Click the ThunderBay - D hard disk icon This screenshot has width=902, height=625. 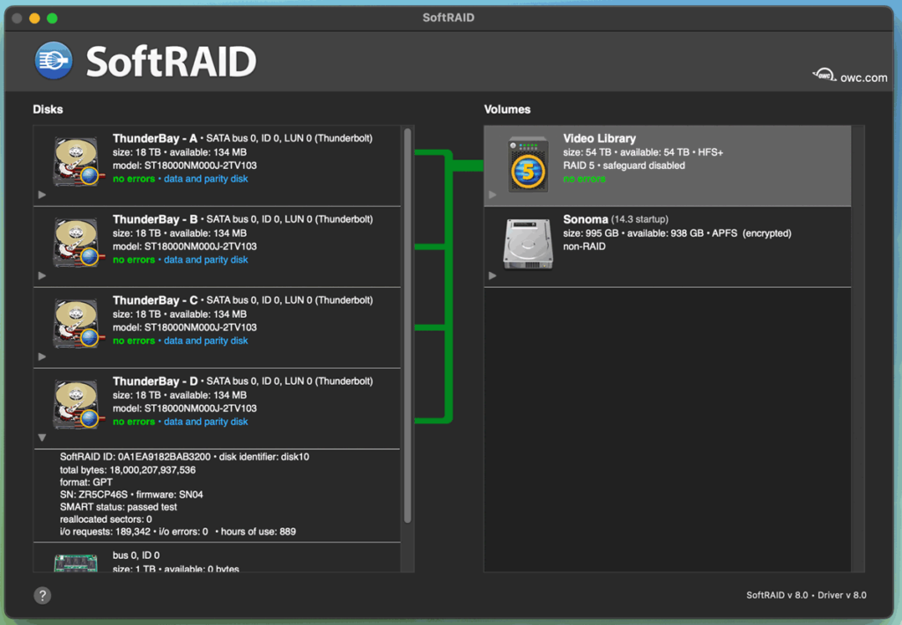pos(75,404)
